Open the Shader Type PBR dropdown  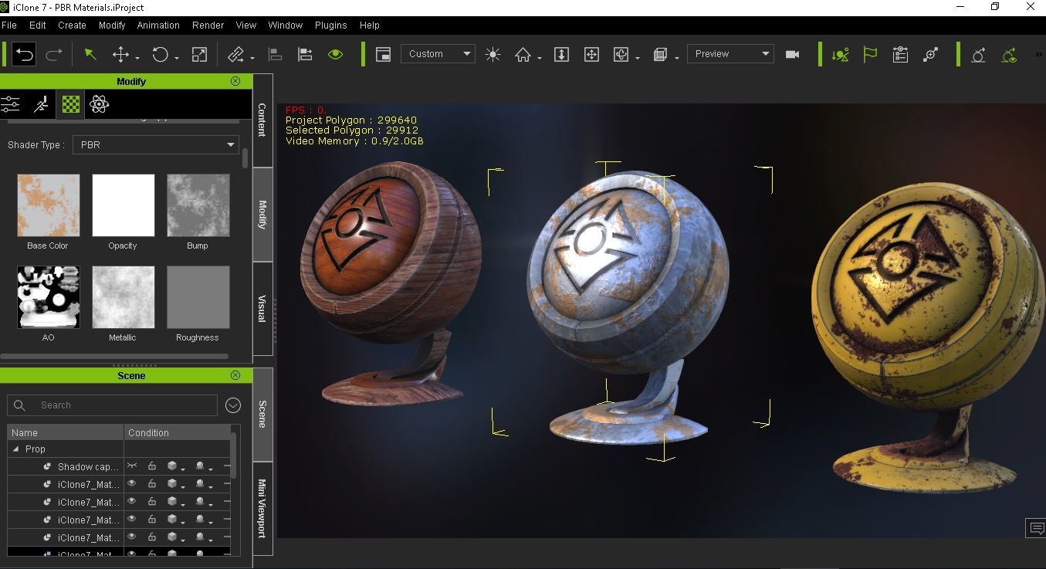point(155,144)
